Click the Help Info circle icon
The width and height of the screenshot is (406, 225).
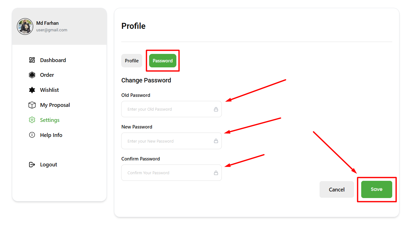[32, 135]
